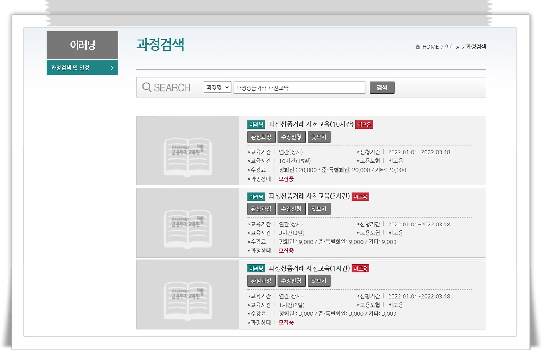
Task: Open the 과정검색 및 일정 sidebar menu
Action: click(82, 68)
